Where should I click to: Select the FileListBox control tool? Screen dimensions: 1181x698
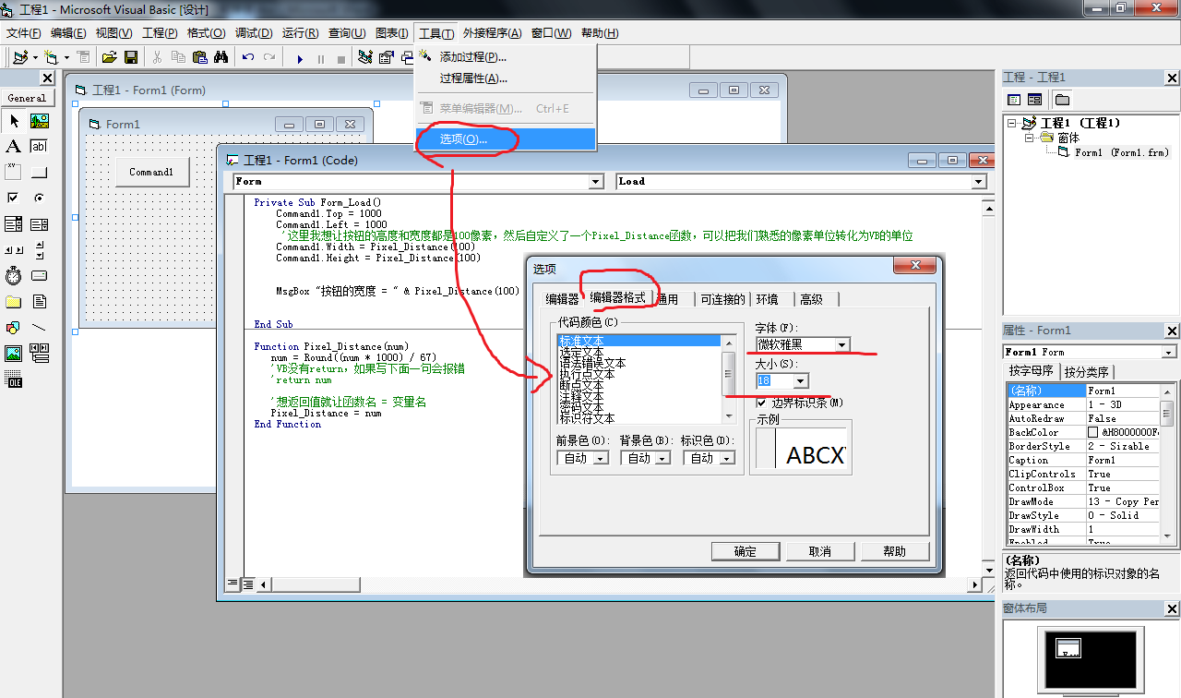point(39,302)
